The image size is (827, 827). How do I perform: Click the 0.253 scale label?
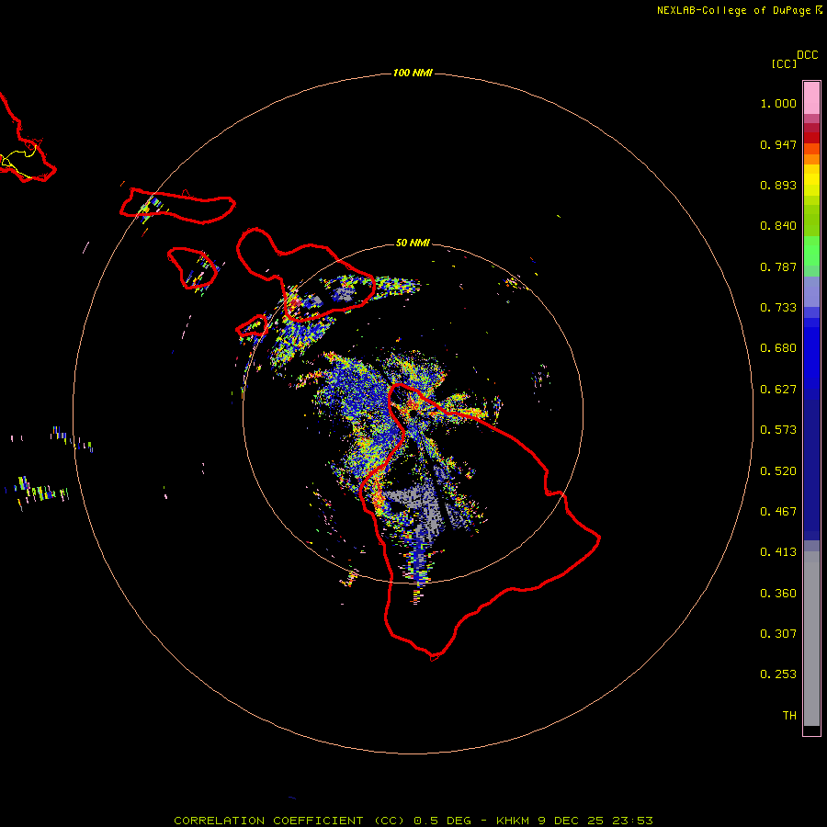coord(778,674)
